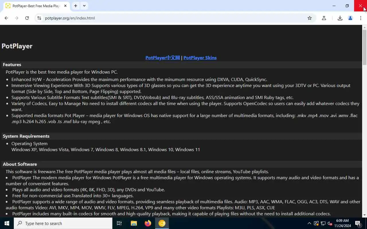
Task: Open the PotPlayer Skins link
Action: (x=200, y=58)
